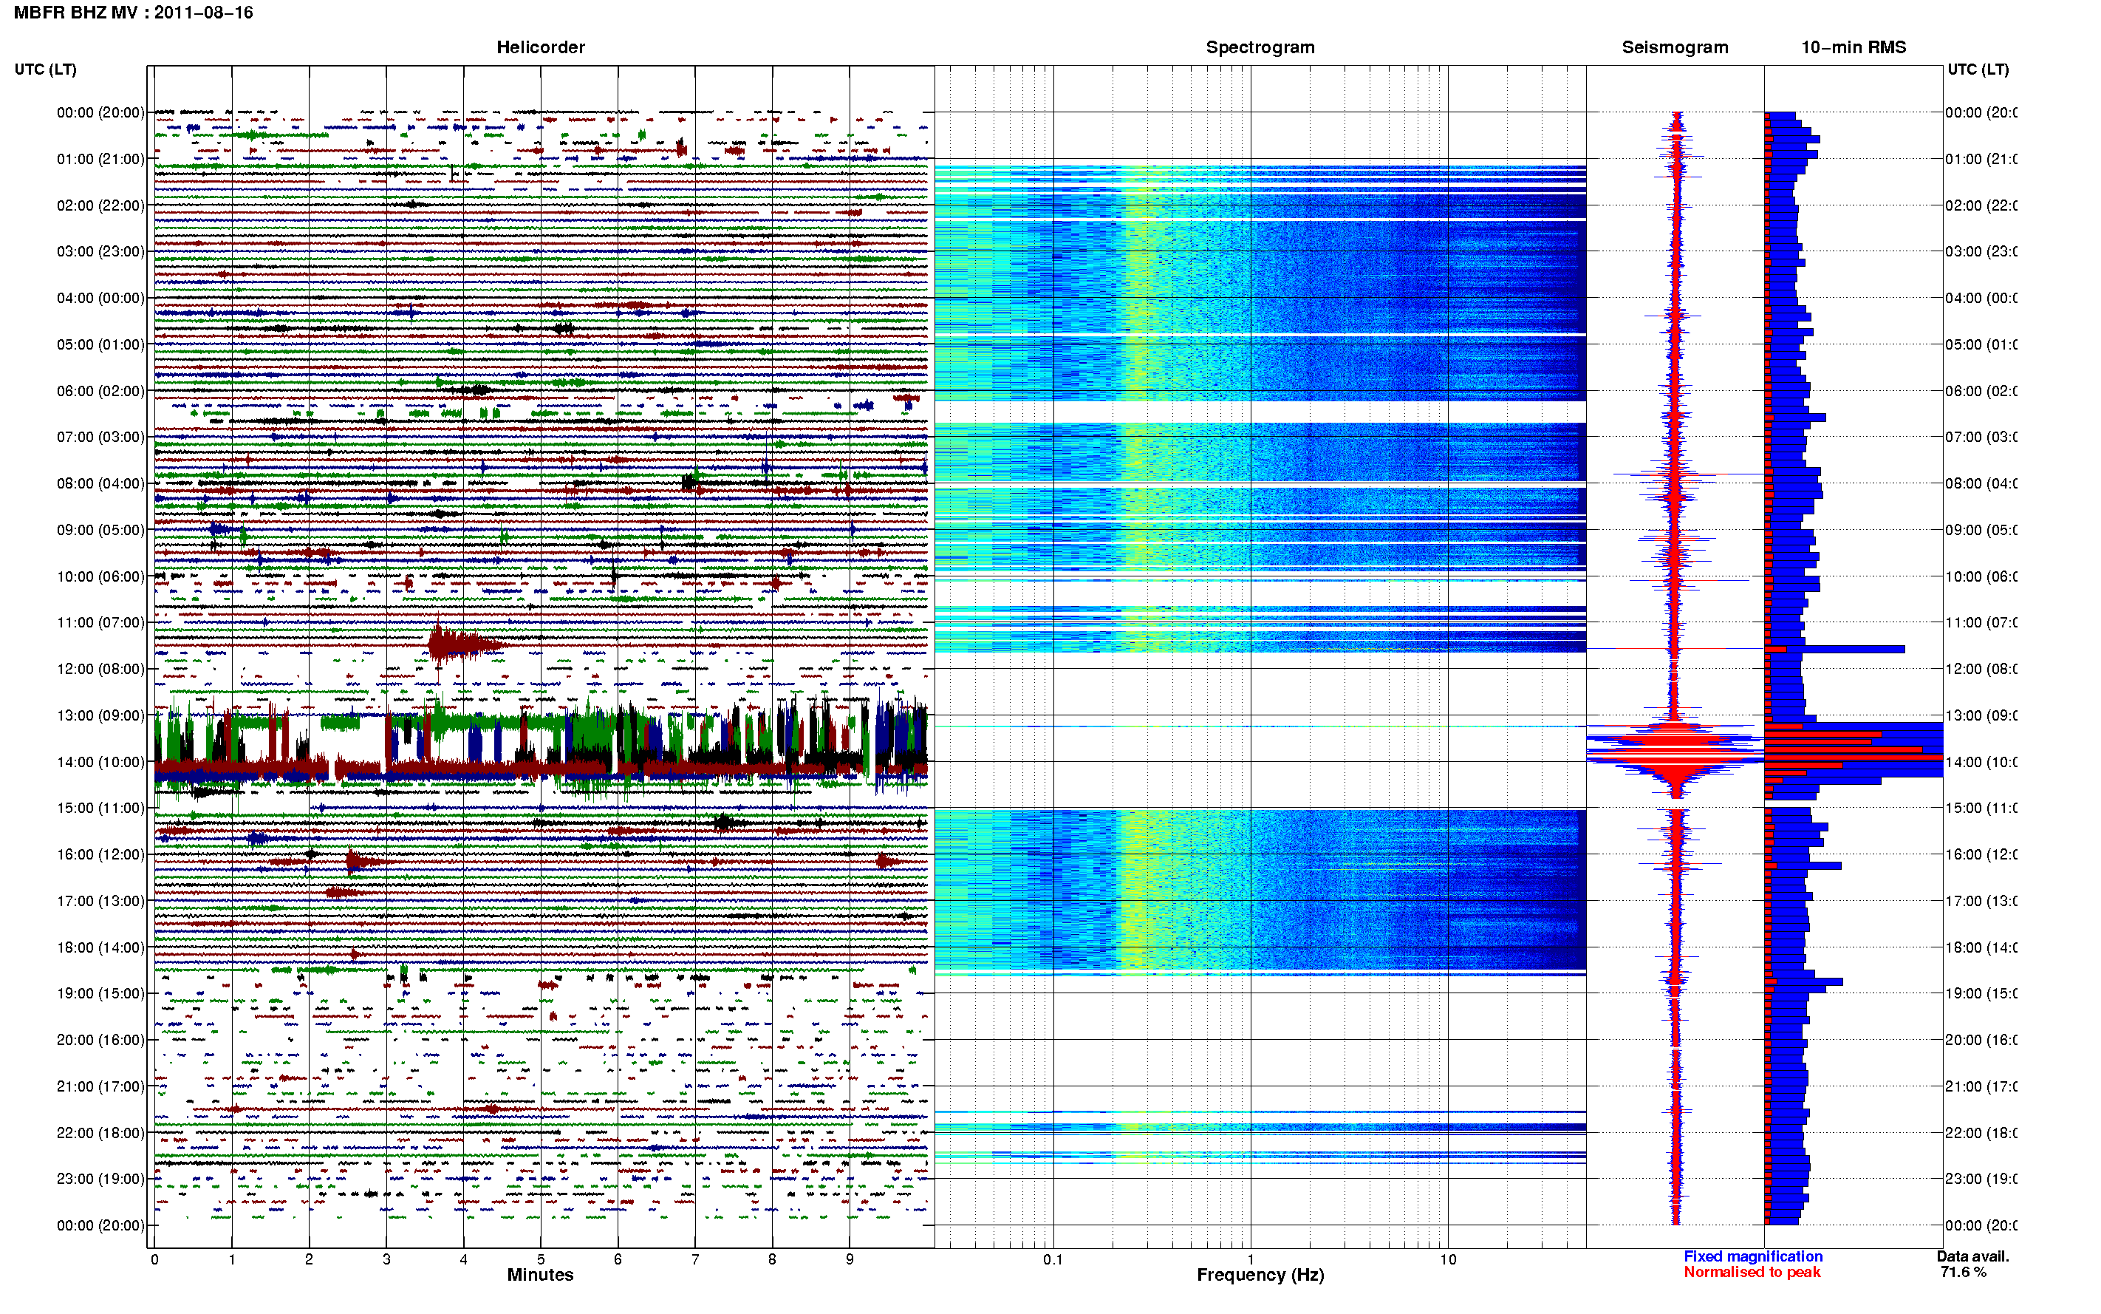Click left-axis time label 13:00 (09:00)

[x=100, y=715]
